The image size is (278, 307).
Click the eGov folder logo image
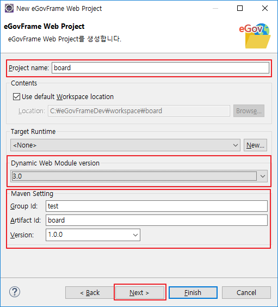[255, 36]
